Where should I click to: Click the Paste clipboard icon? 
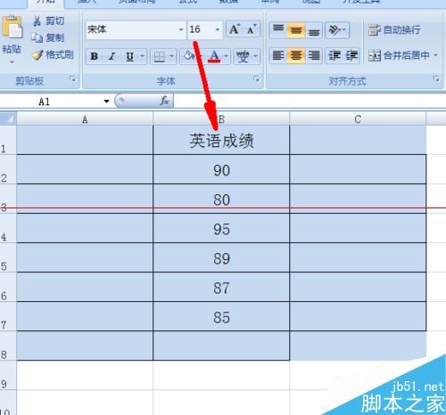pyautogui.click(x=12, y=26)
